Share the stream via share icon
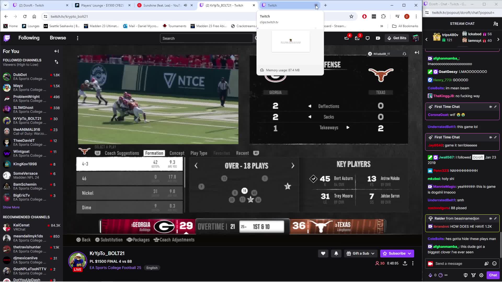 (405, 263)
